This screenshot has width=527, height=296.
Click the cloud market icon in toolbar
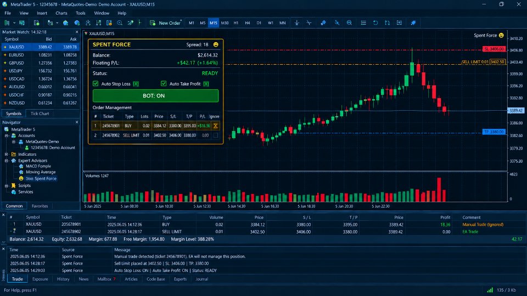click(x=65, y=23)
